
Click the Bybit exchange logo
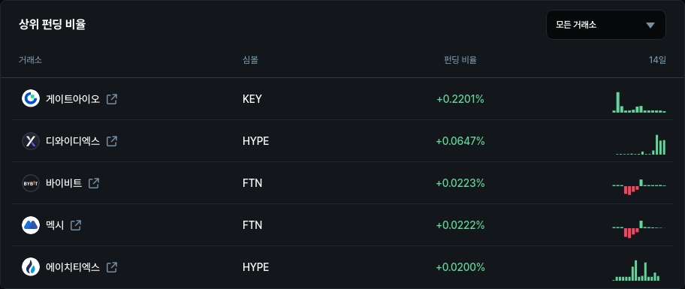click(31, 183)
